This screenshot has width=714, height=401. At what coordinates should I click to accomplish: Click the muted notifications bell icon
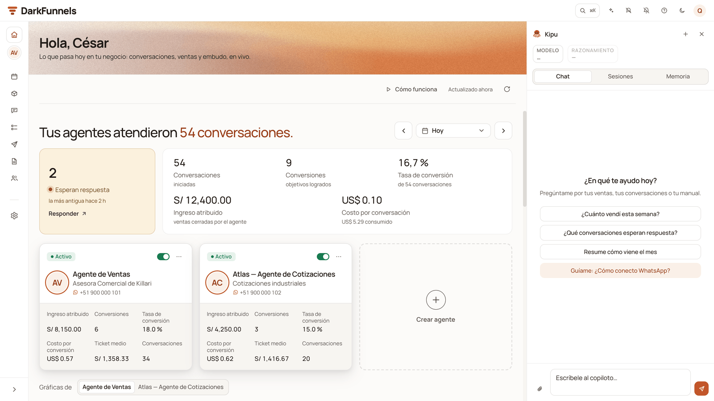coord(646,11)
